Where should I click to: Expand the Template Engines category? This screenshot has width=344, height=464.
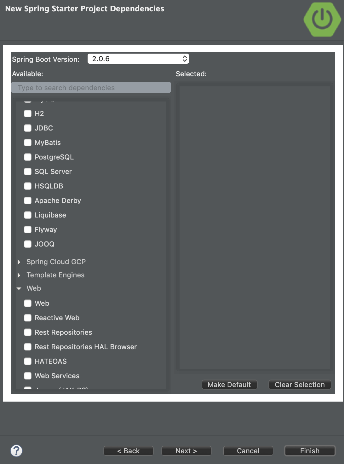click(19, 275)
